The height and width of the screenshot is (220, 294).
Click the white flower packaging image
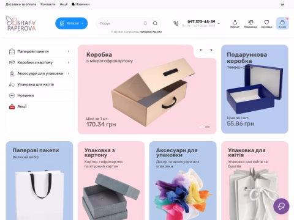pyautogui.click(x=254, y=194)
